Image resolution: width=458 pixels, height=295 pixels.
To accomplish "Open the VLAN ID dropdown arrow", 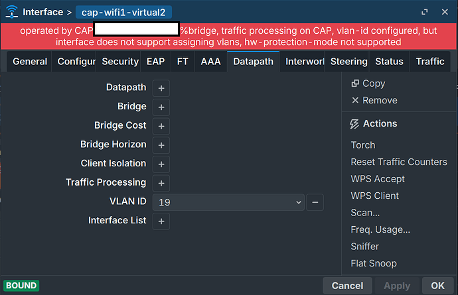I will point(298,202).
